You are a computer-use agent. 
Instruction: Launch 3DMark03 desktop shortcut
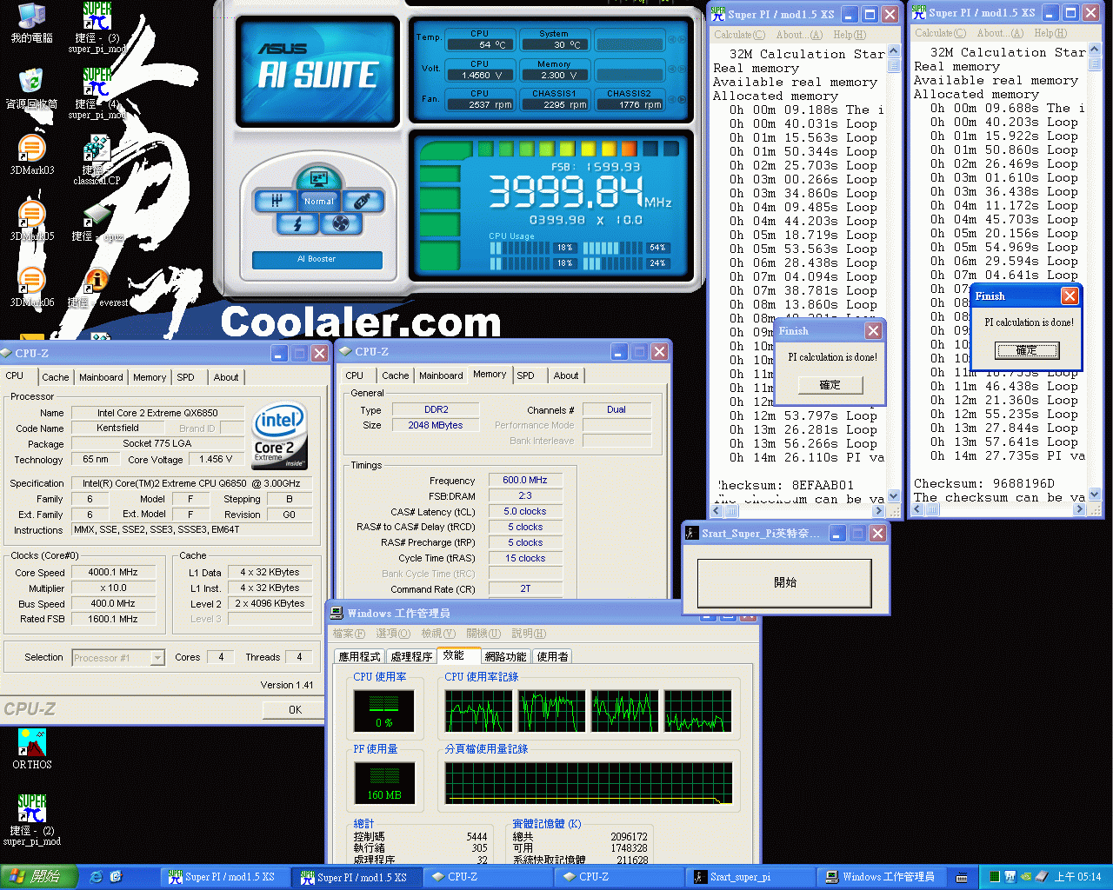click(31, 155)
